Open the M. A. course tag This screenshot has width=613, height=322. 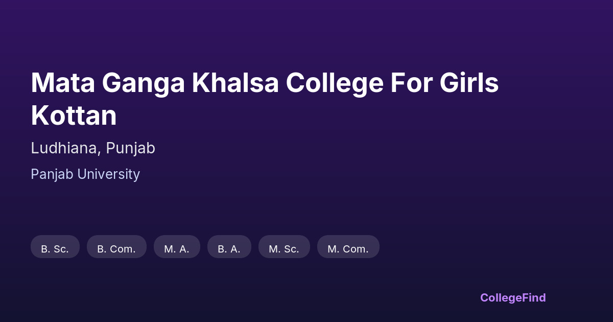click(x=177, y=249)
